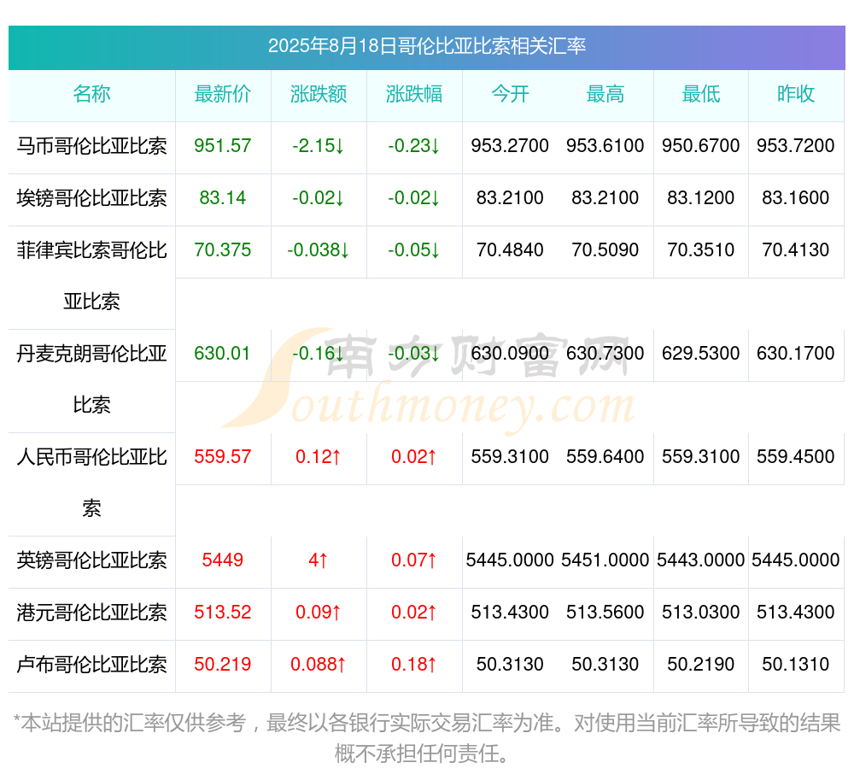Click high value 513.5600
854x780 pixels.
[x=605, y=613]
